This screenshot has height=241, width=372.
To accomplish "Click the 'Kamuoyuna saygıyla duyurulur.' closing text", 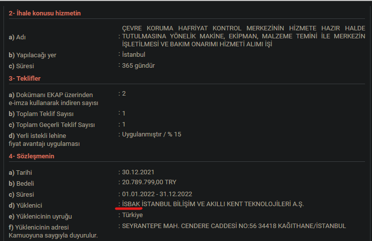I will [x=53, y=235].
